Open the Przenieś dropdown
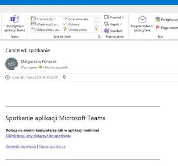This screenshot has width=178, height=166. [x=114, y=17]
